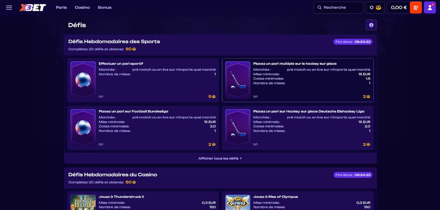Click the 0,00 € balance
The width and height of the screenshot is (440, 210).
click(399, 7)
